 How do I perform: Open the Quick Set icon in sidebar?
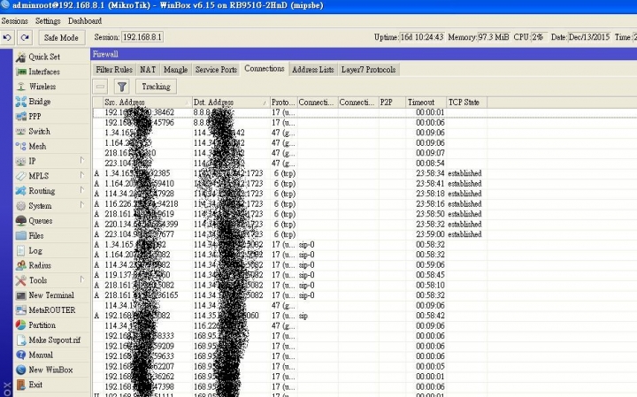coord(20,57)
